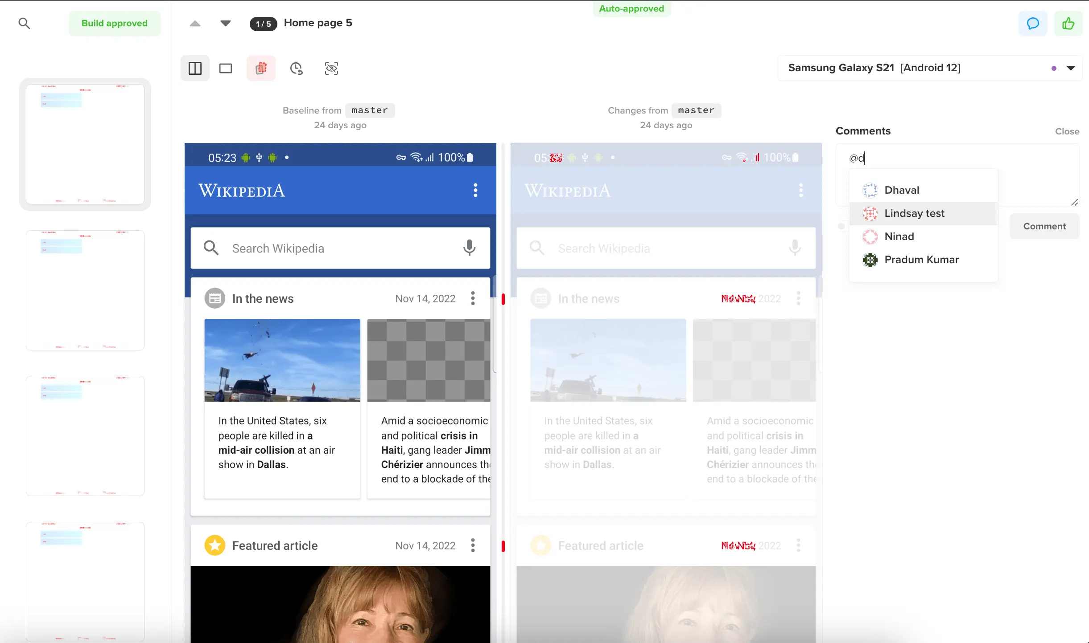Image resolution: width=1089 pixels, height=643 pixels.
Task: Click the search magnifier icon
Action: tap(24, 23)
